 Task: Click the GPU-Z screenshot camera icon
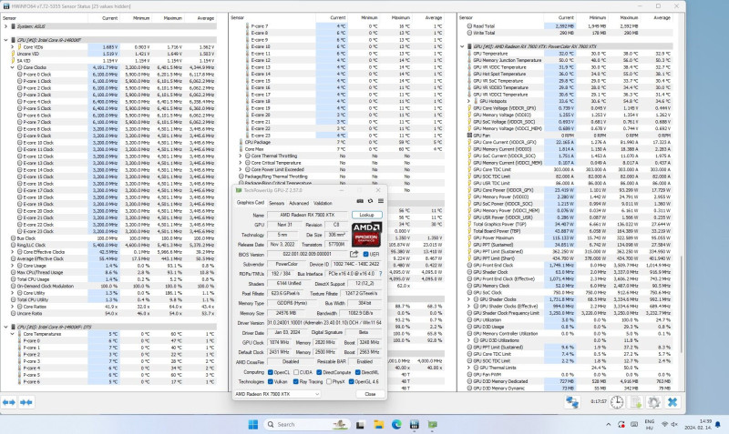tap(360, 201)
